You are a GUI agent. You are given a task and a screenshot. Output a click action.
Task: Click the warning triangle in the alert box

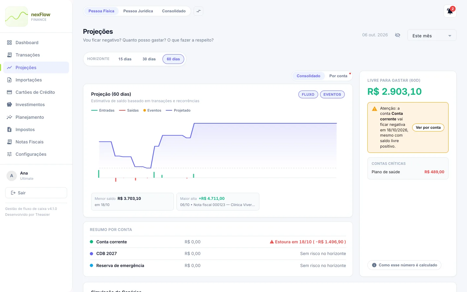click(375, 109)
